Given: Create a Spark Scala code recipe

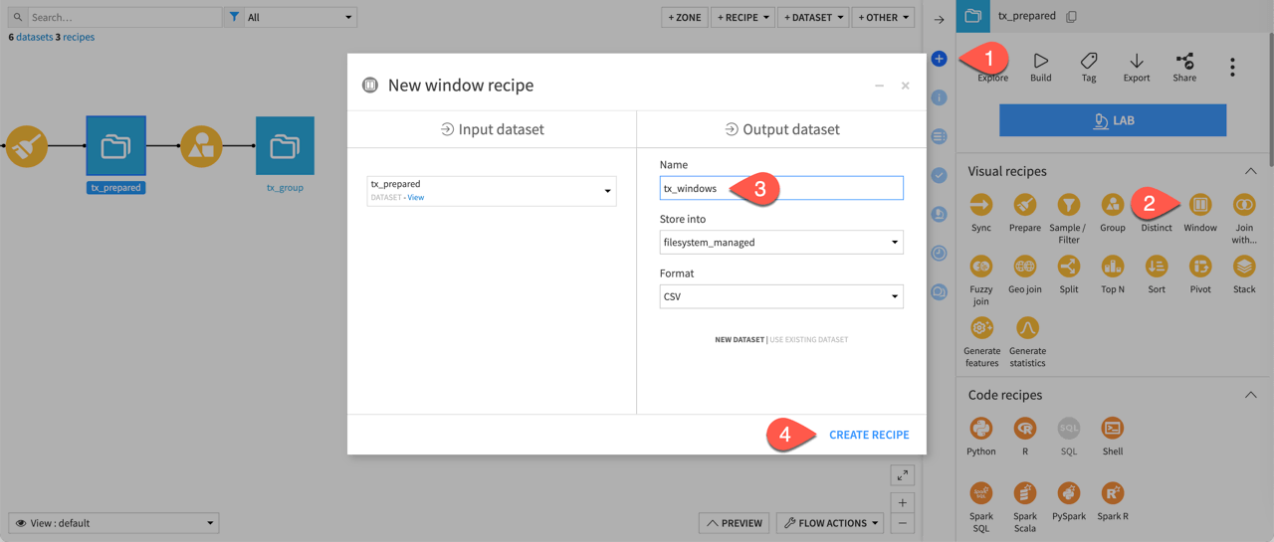Looking at the screenshot, I should 1025,493.
